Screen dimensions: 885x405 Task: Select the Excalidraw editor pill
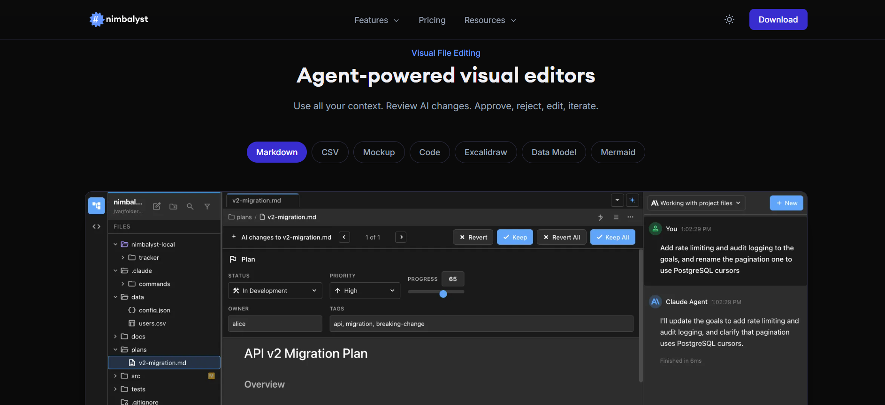point(485,152)
